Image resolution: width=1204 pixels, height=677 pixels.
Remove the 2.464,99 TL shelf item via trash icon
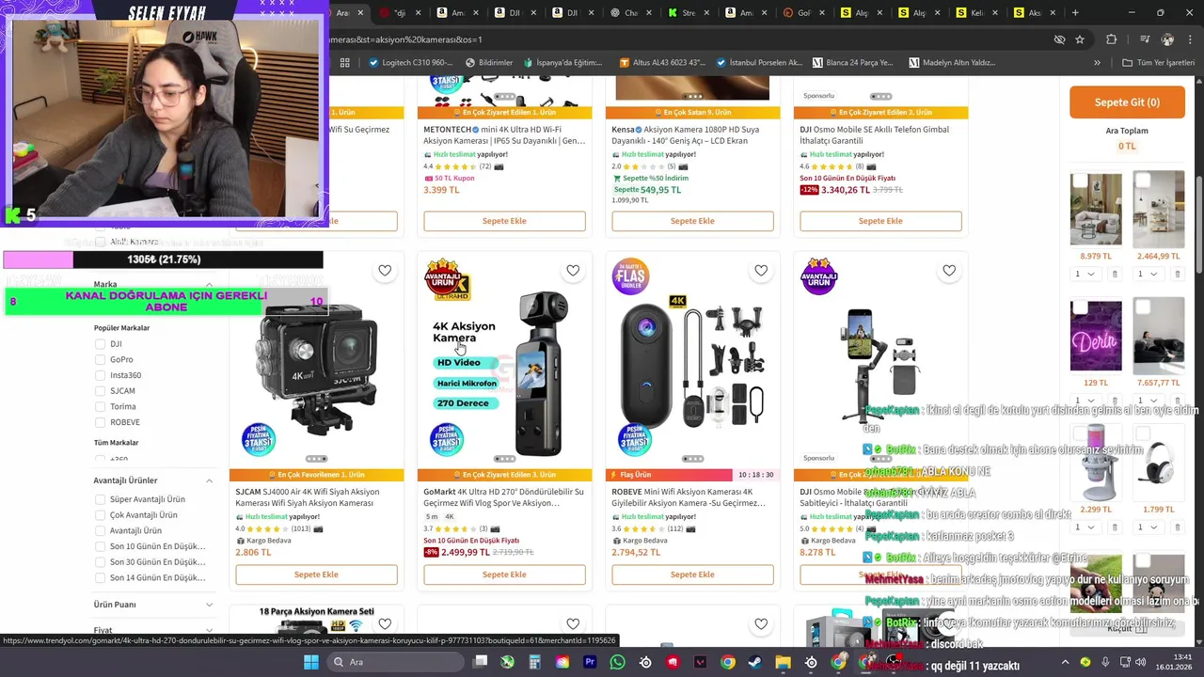[1177, 275]
